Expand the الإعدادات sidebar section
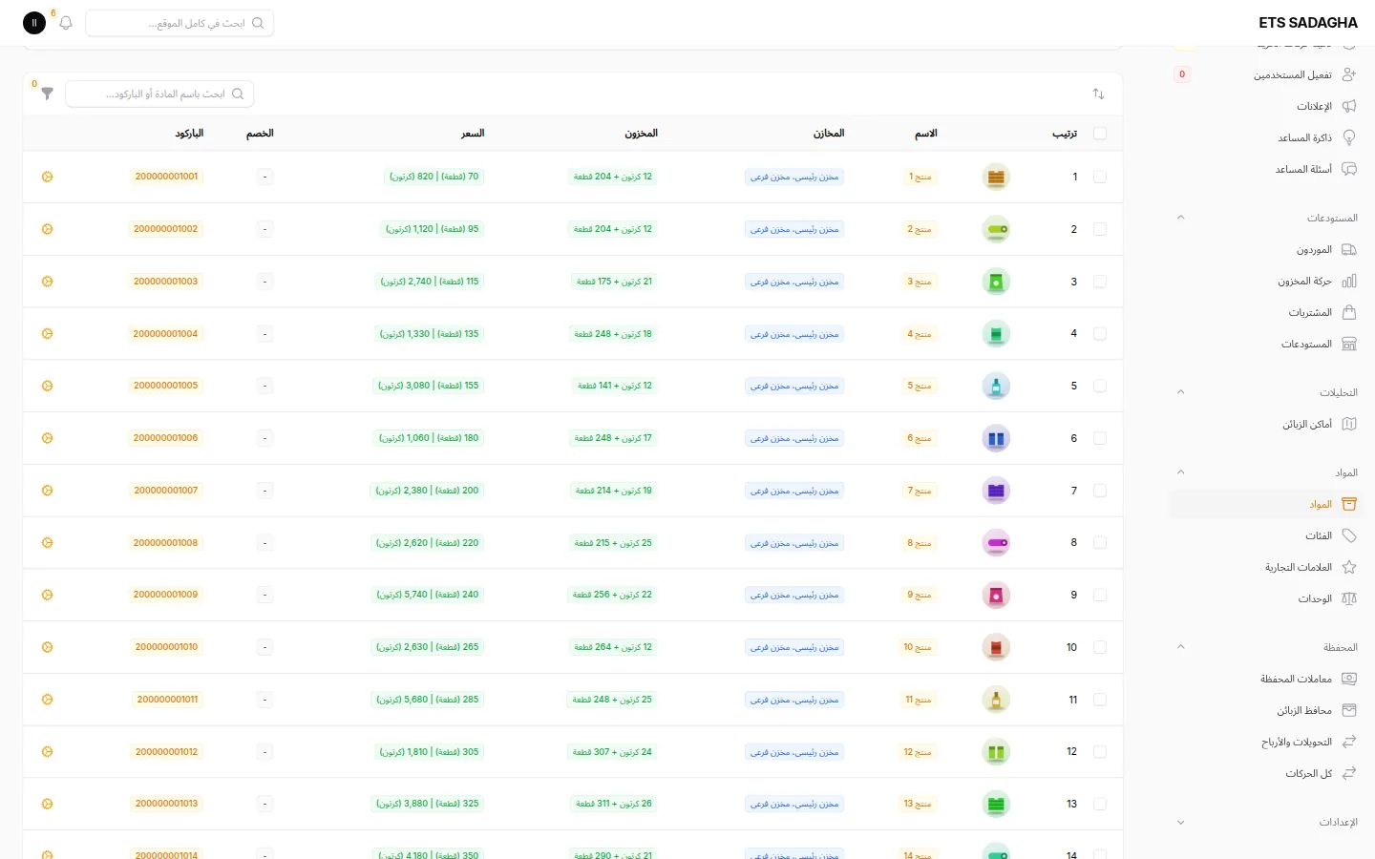The height and width of the screenshot is (859, 1375). coord(1181,822)
